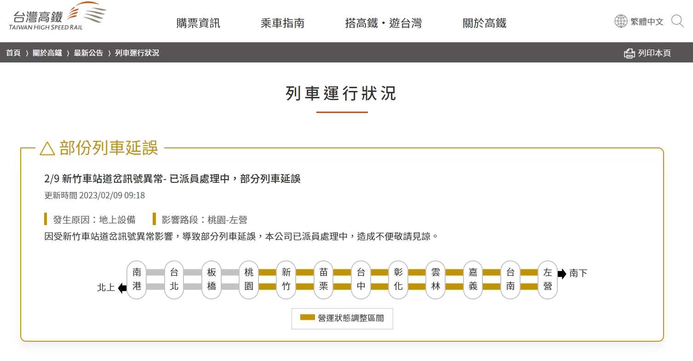Click the 北上 direction label

click(x=106, y=288)
